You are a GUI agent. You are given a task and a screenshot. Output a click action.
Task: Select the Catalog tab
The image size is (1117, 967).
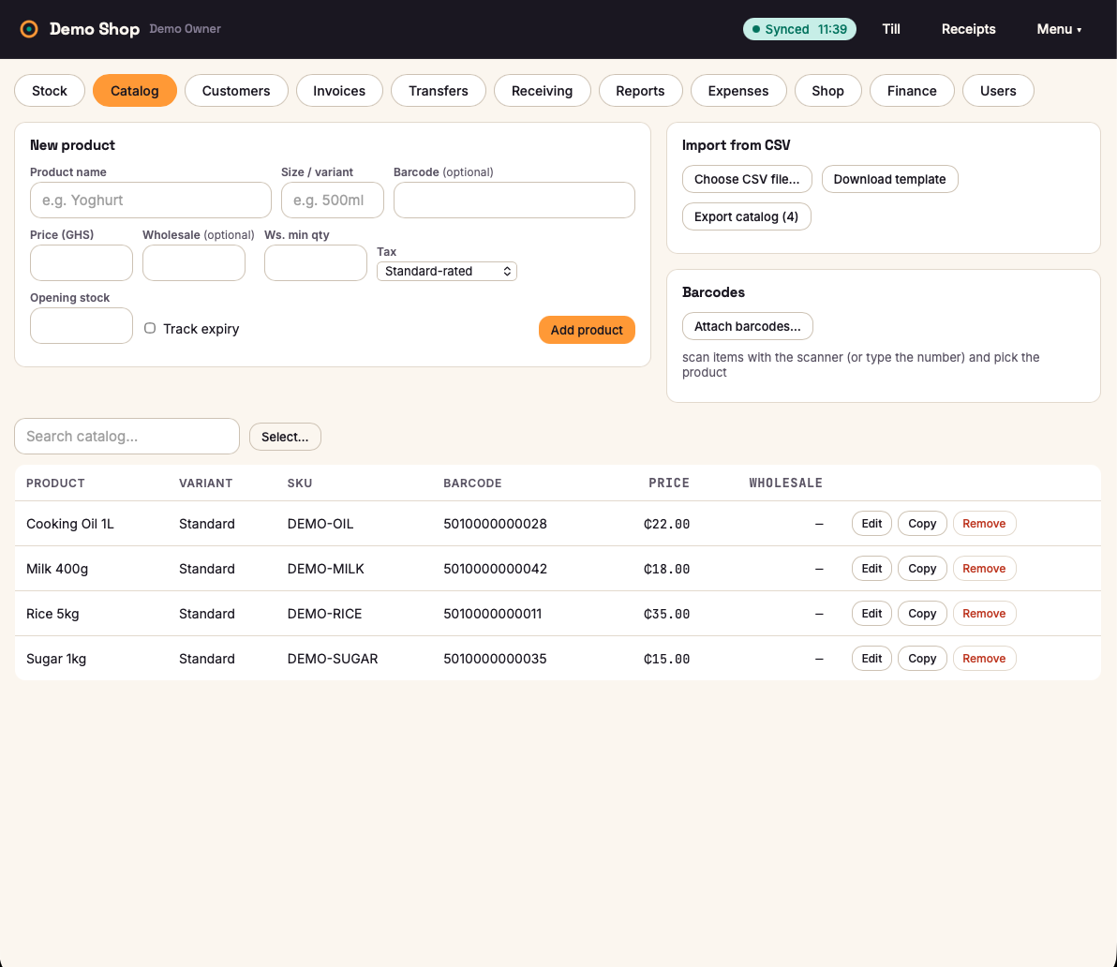135,91
